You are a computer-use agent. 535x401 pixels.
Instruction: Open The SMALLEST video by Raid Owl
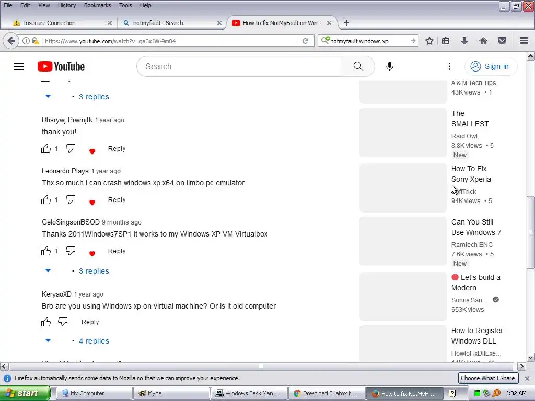[470, 119]
